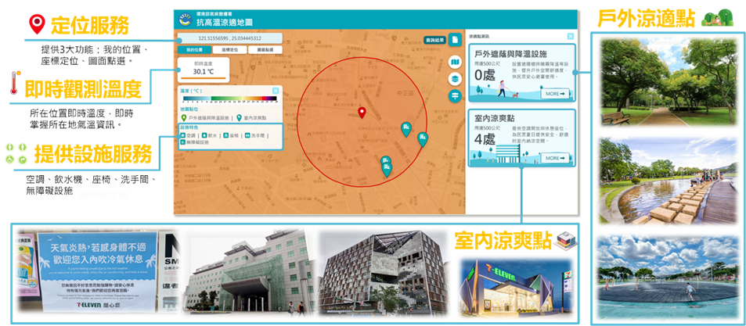
Task: Open the green glass office building photo
Action: point(248,272)
